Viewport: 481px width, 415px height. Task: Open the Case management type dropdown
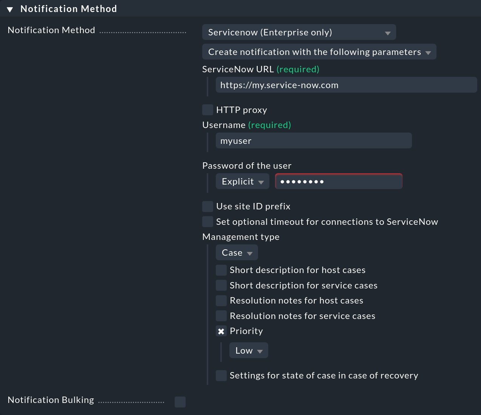[x=237, y=252]
